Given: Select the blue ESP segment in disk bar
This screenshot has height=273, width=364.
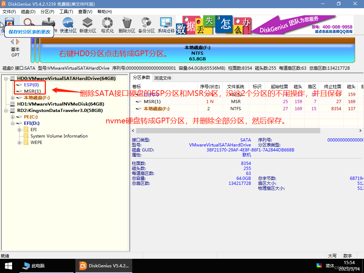Looking at the screenshot, I should [33, 50].
